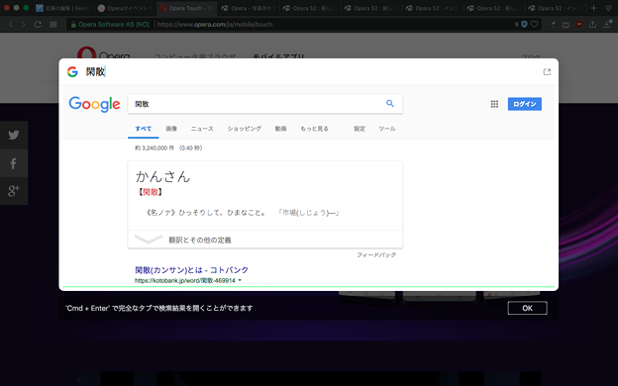Reload the page using the refresh icon
618x386 pixels.
tap(38, 25)
